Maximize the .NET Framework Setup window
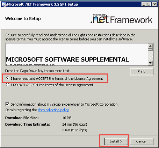This screenshot has width=159, height=148. (x=149, y=5)
